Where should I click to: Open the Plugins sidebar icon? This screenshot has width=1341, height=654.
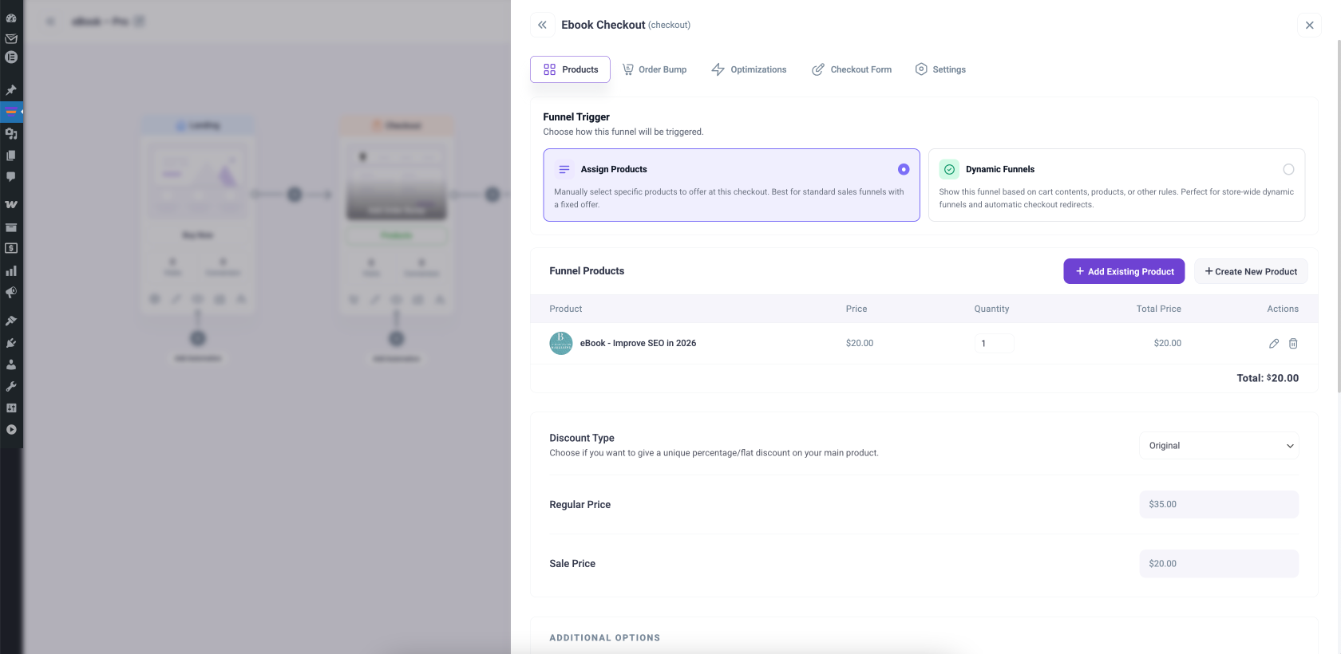coord(11,343)
